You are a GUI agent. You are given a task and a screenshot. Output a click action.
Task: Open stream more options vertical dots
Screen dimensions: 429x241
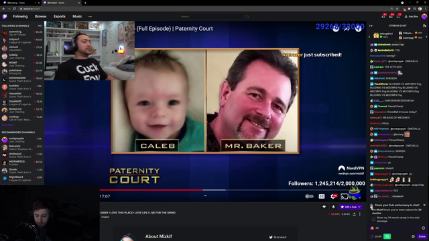click(x=360, y=214)
